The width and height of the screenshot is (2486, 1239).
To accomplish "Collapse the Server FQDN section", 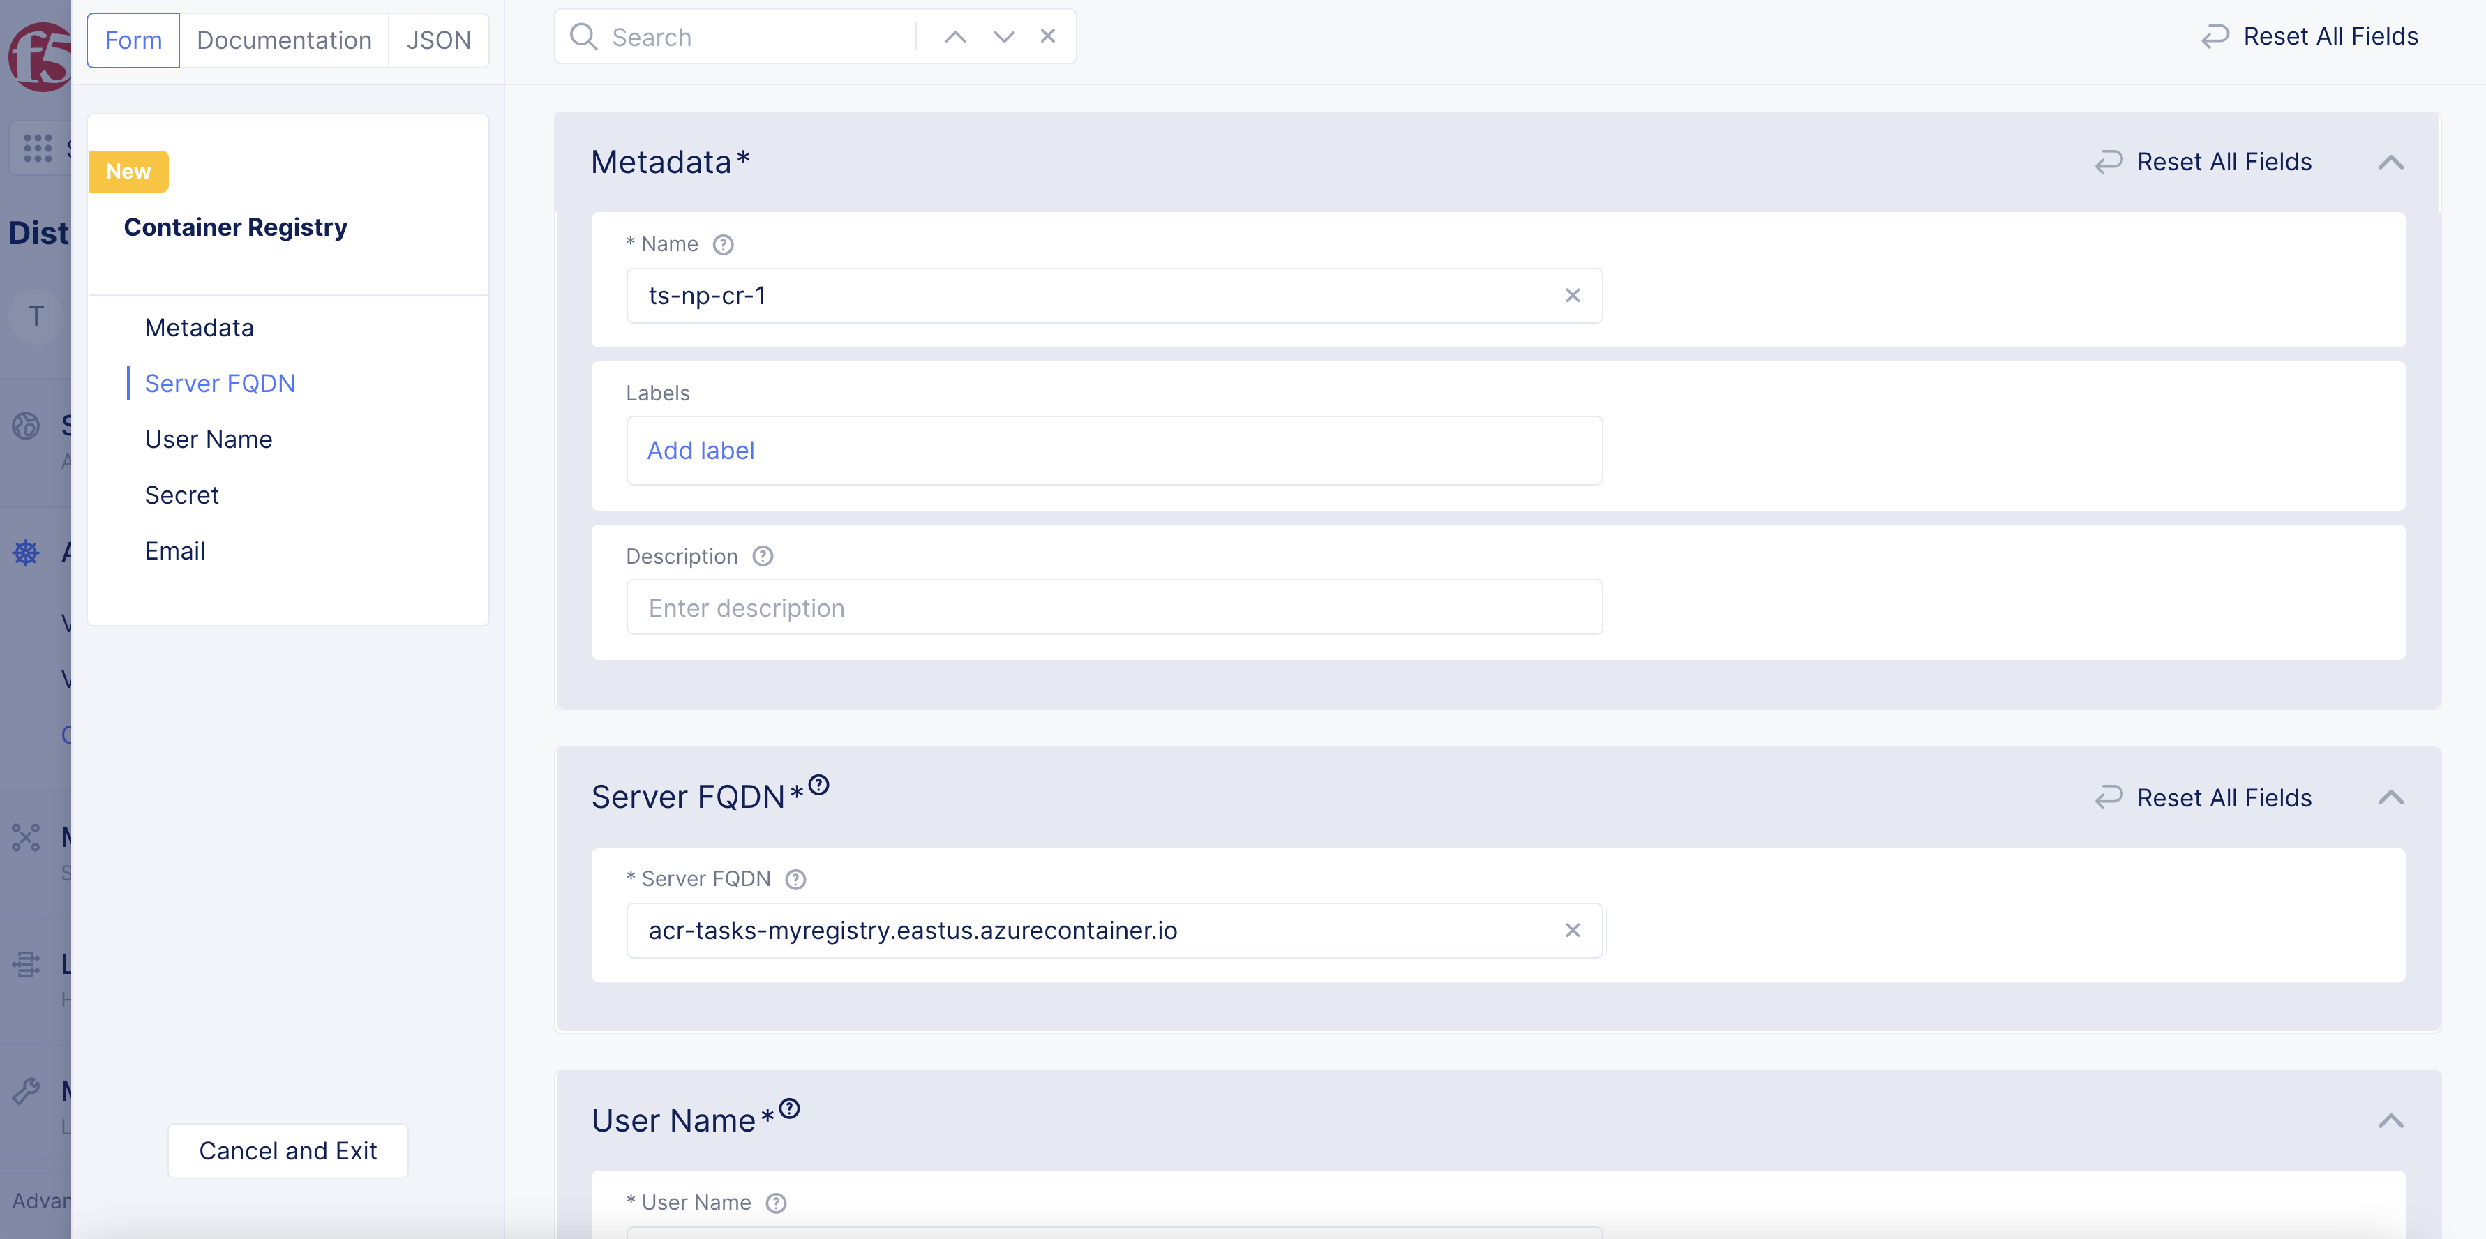I will coord(2390,798).
